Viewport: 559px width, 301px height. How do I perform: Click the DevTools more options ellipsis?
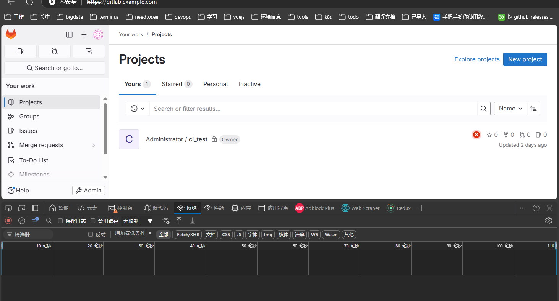(x=523, y=208)
